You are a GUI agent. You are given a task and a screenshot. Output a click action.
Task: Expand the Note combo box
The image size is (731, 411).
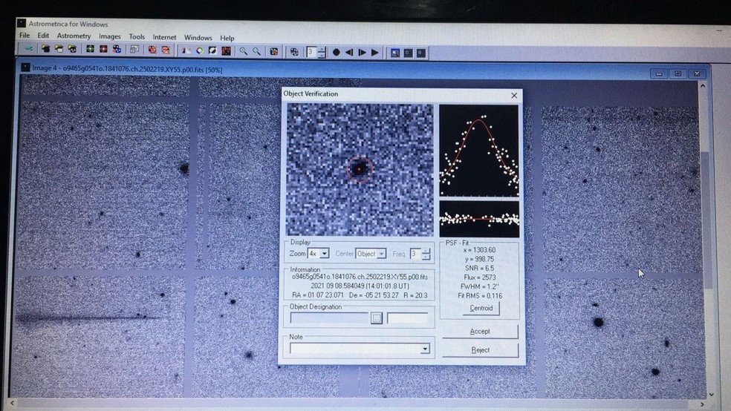tap(425, 349)
